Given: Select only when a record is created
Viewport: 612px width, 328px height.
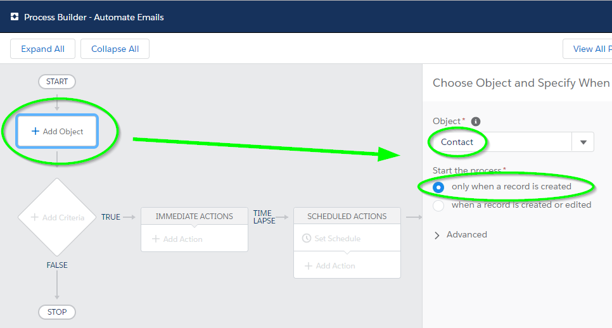Looking at the screenshot, I should pos(438,187).
